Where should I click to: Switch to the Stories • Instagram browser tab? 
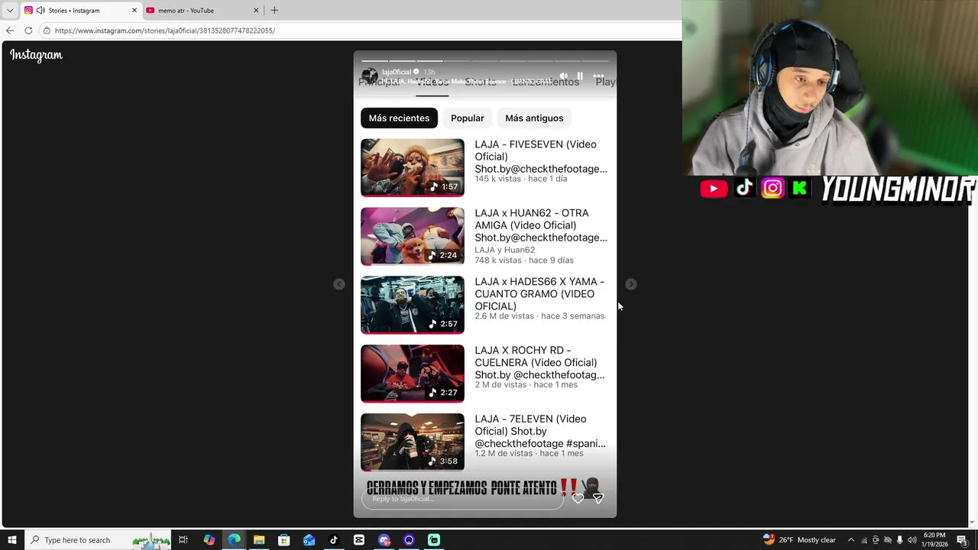click(80, 11)
